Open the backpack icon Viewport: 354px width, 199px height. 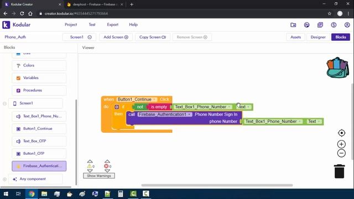[x=337, y=67]
